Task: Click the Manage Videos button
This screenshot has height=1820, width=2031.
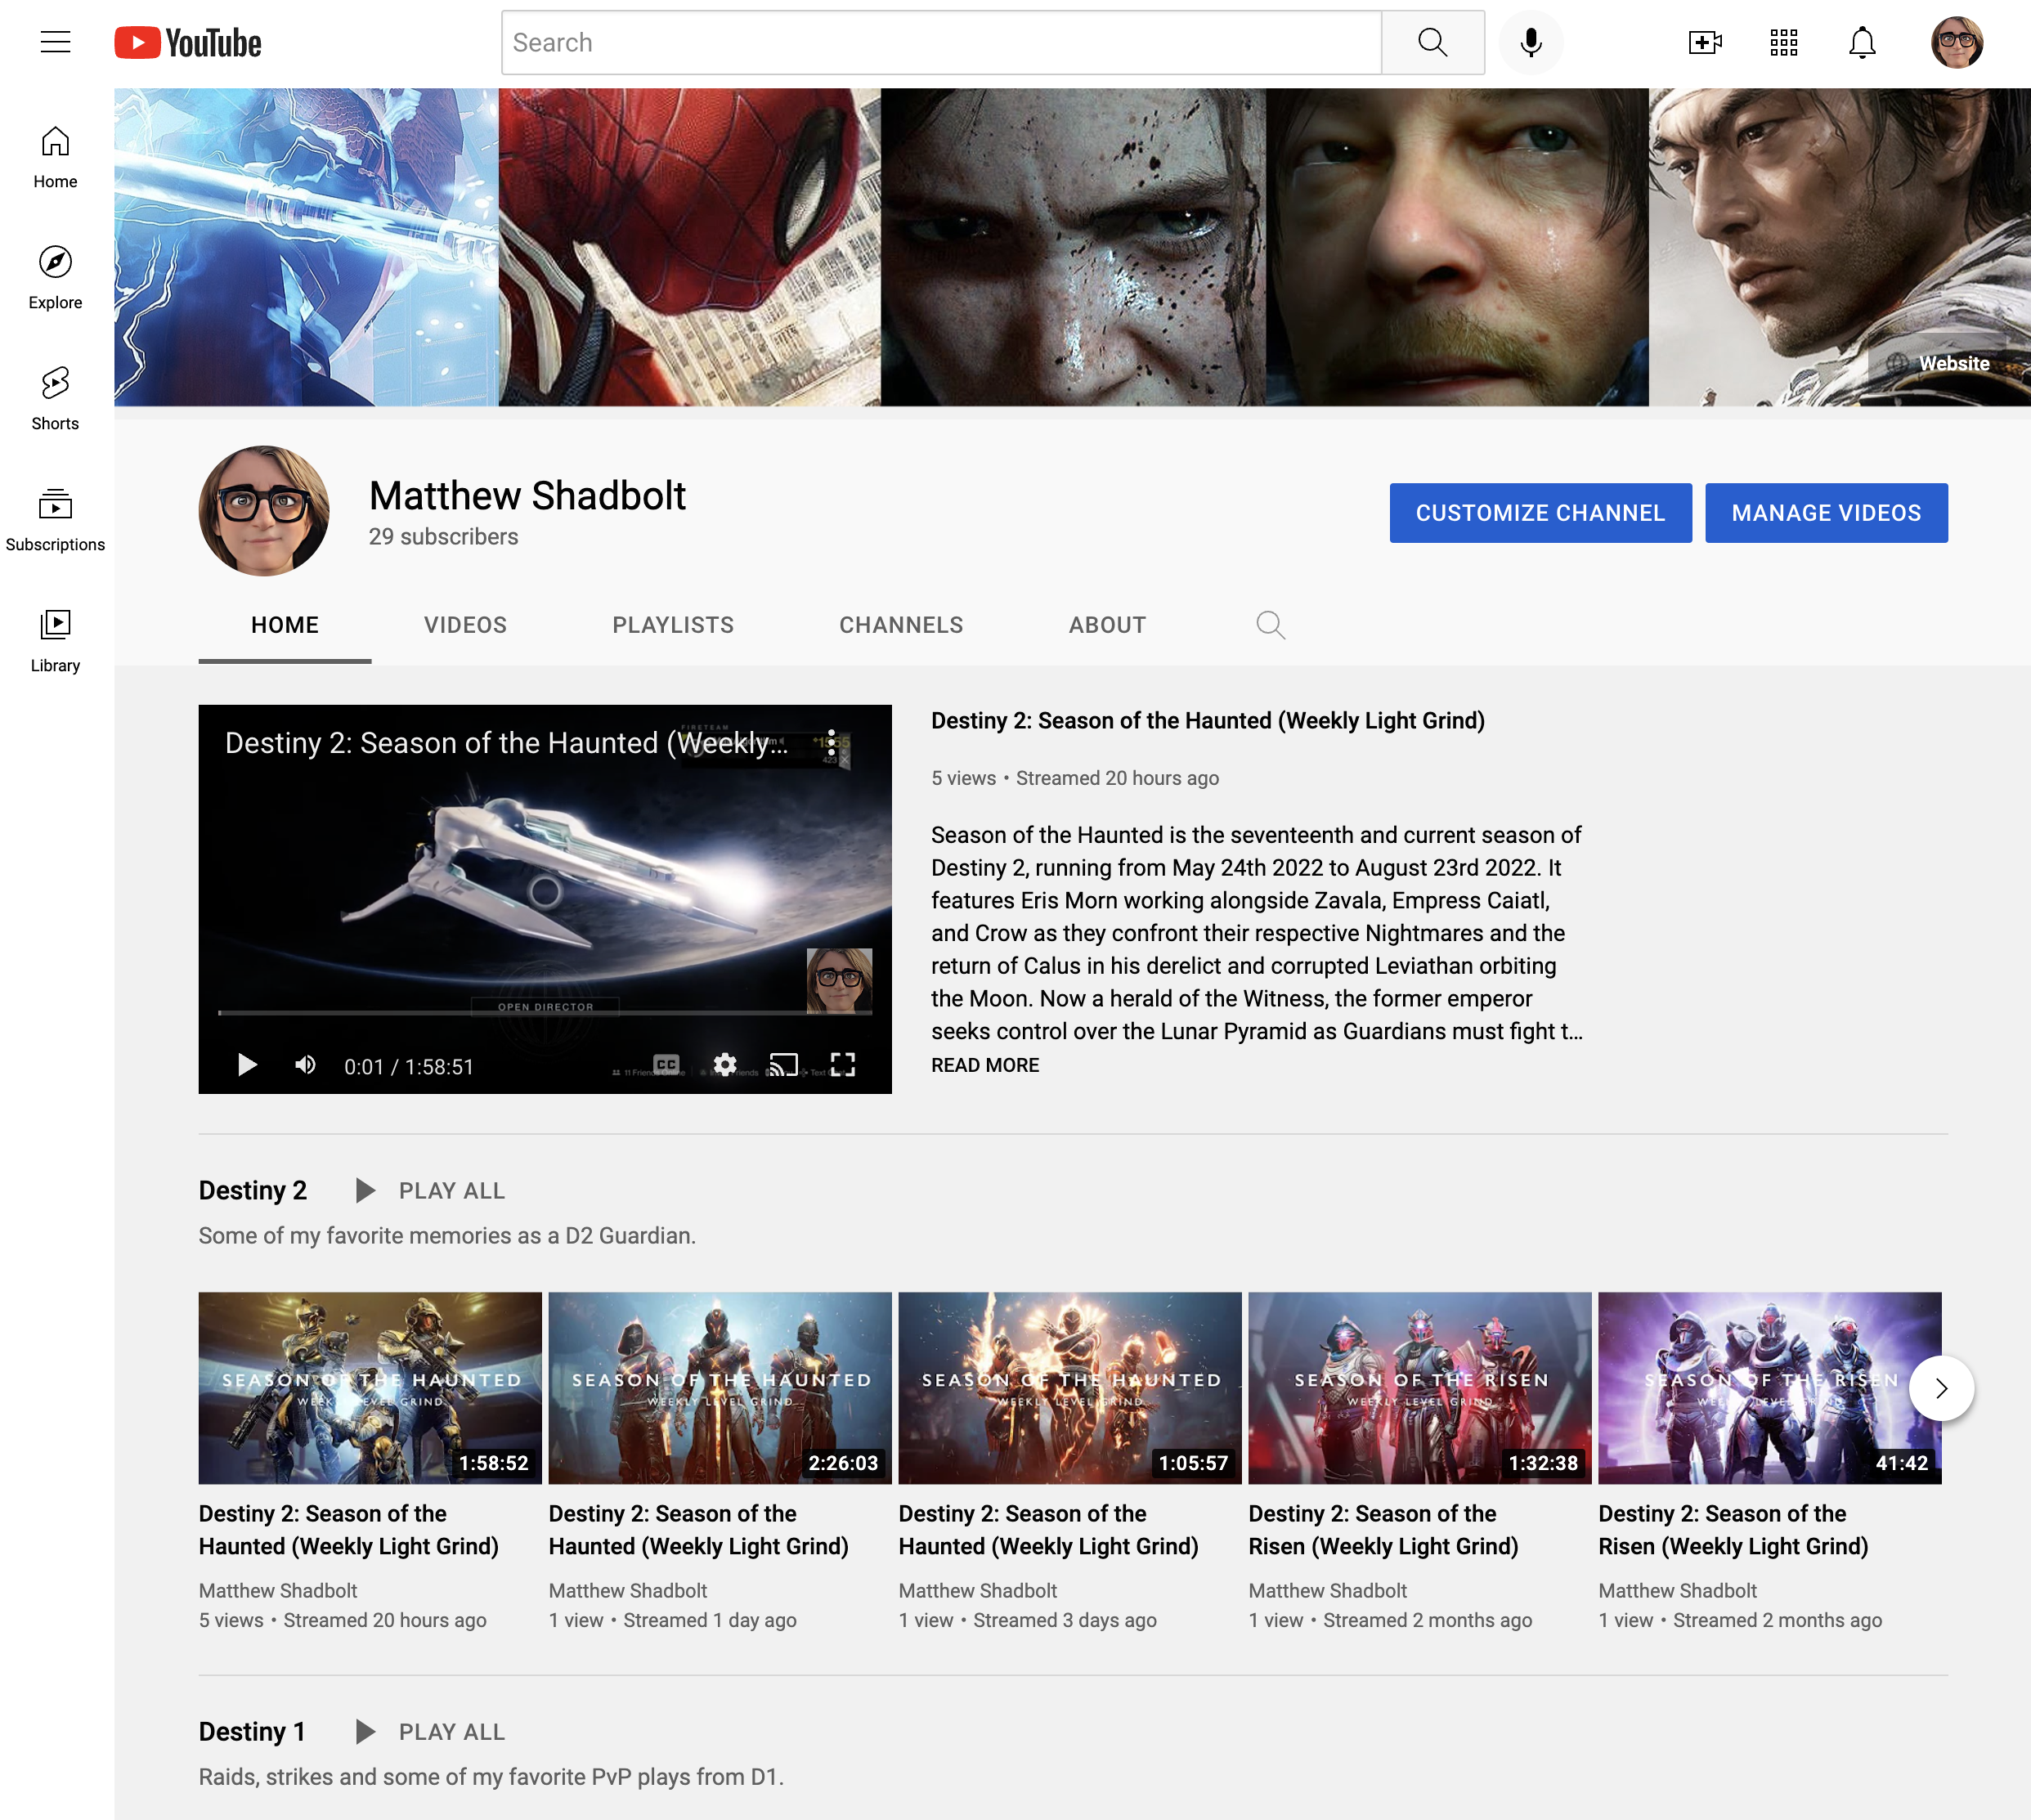Action: [x=1826, y=513]
